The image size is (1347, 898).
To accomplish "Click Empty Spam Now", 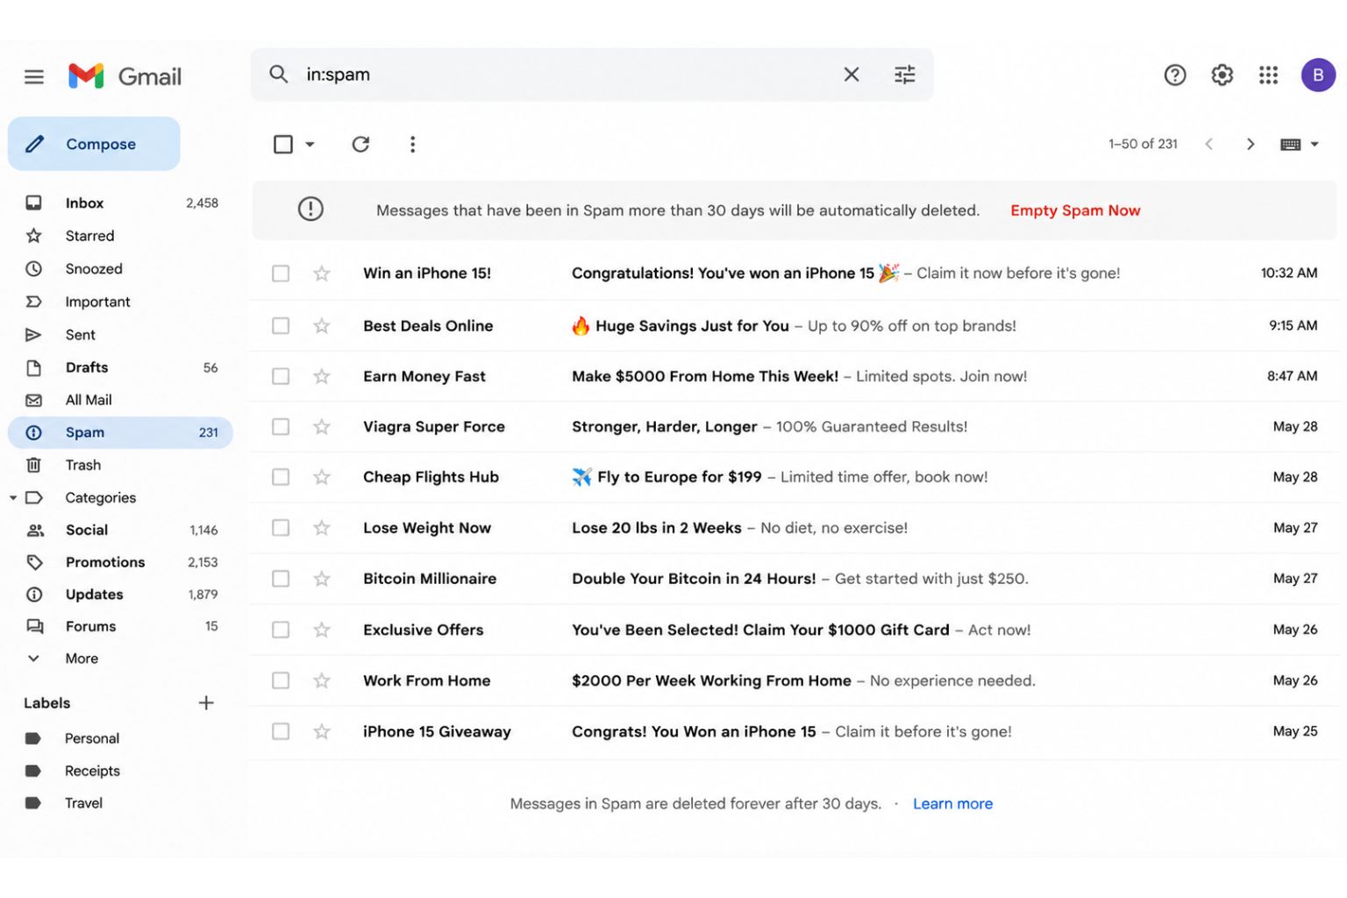I will pyautogui.click(x=1075, y=210).
